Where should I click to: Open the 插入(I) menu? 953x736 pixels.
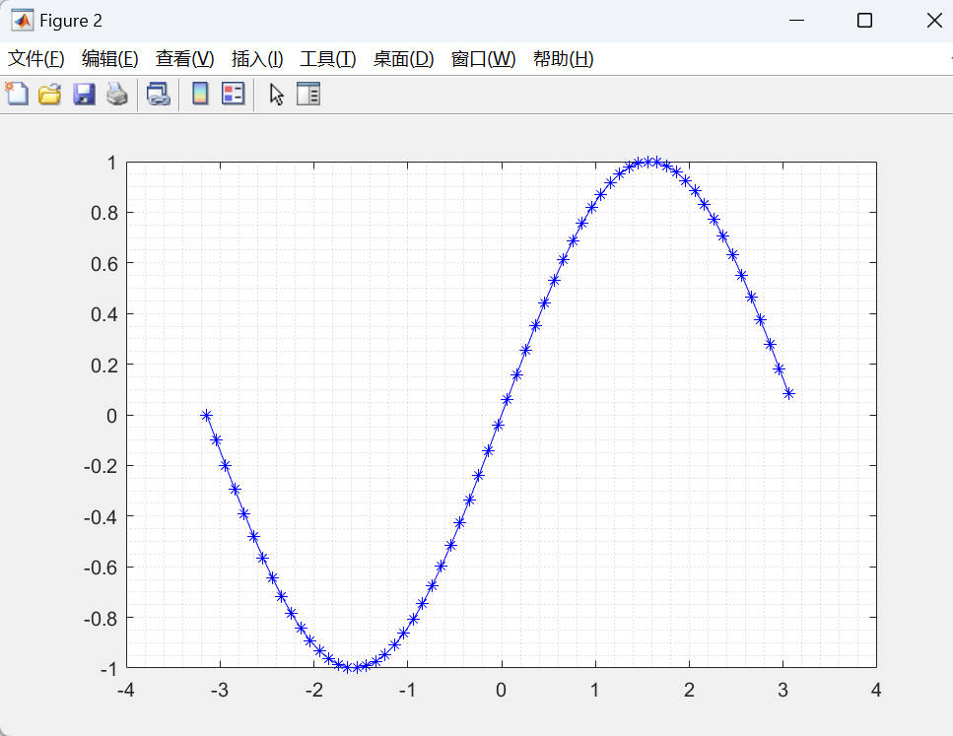click(x=256, y=59)
